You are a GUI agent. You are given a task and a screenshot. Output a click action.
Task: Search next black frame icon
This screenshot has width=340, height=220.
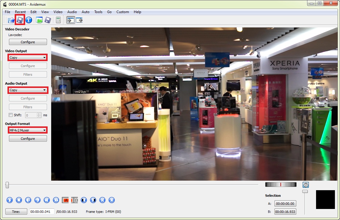93,200
